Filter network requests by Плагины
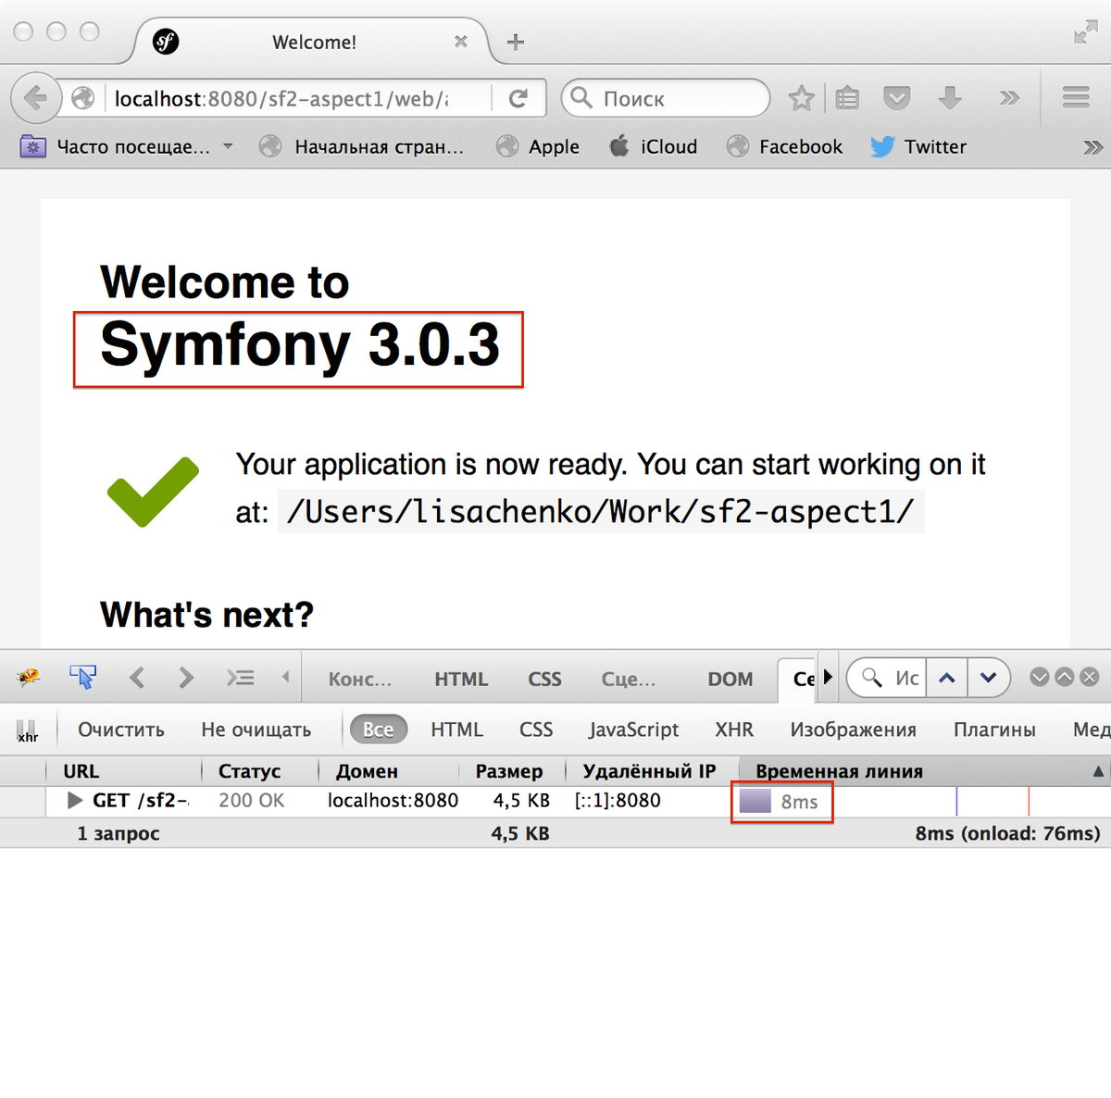The image size is (1111, 1098). [994, 730]
